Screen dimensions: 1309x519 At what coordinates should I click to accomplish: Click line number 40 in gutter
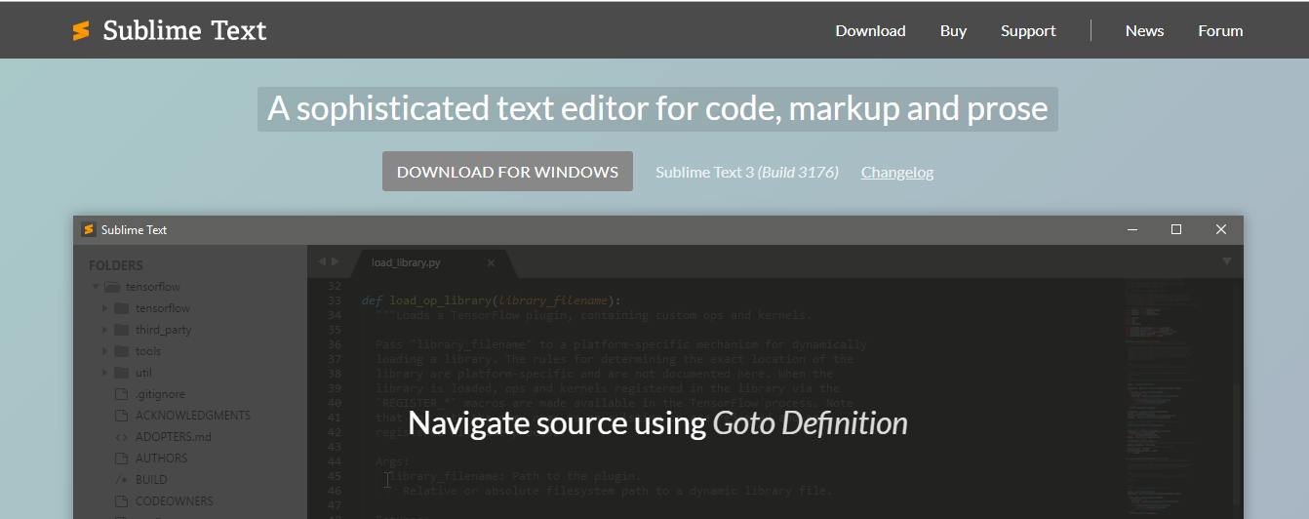pyautogui.click(x=335, y=403)
